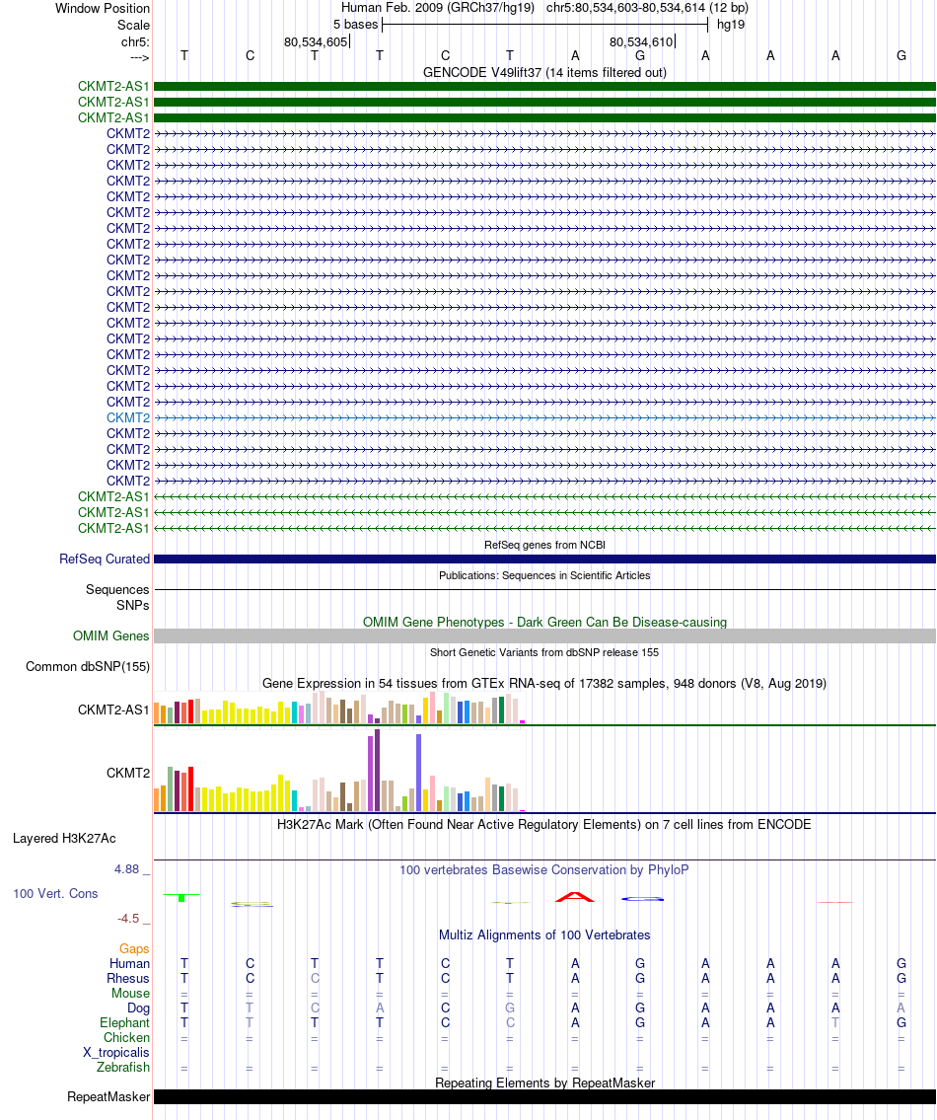The height and width of the screenshot is (1120, 937).
Task: Click the "hg19" text beside the scale bar
Action: (x=731, y=25)
